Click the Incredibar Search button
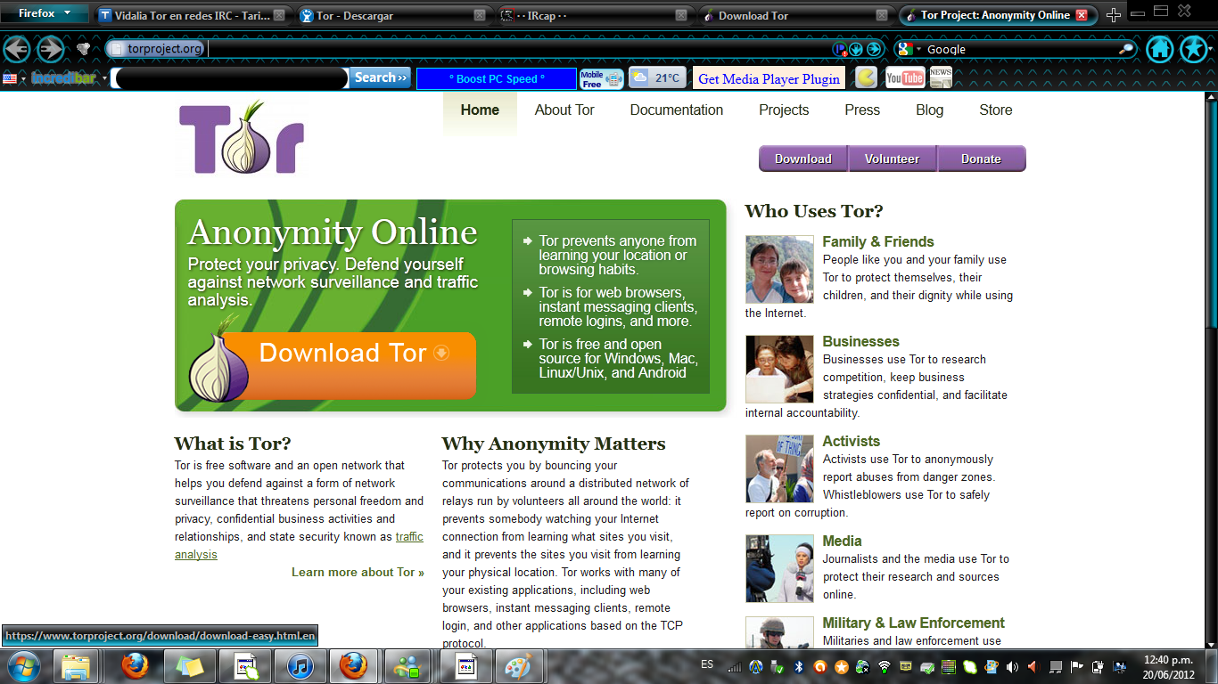1218x684 pixels. click(381, 78)
